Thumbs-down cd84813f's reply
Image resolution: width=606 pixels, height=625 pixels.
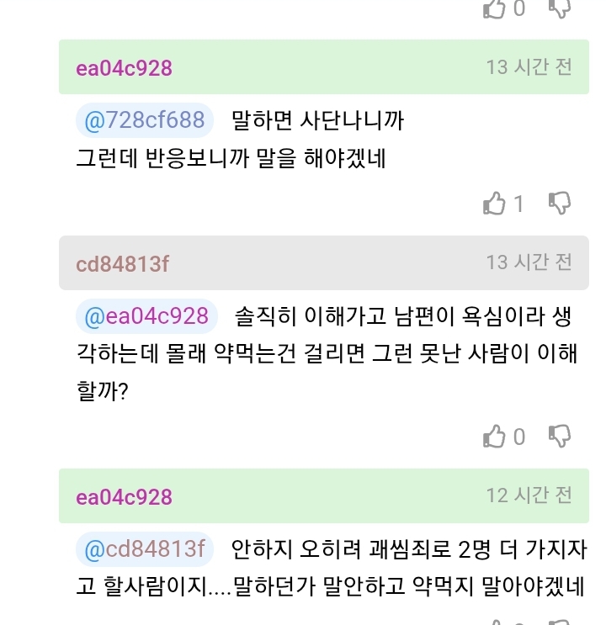560,436
